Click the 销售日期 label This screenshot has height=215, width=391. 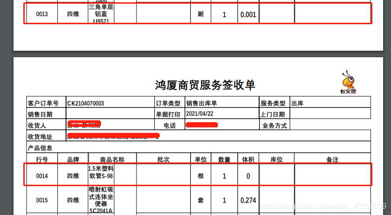[40, 114]
